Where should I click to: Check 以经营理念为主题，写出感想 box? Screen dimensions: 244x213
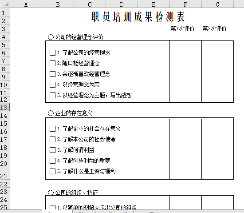(x=52, y=95)
